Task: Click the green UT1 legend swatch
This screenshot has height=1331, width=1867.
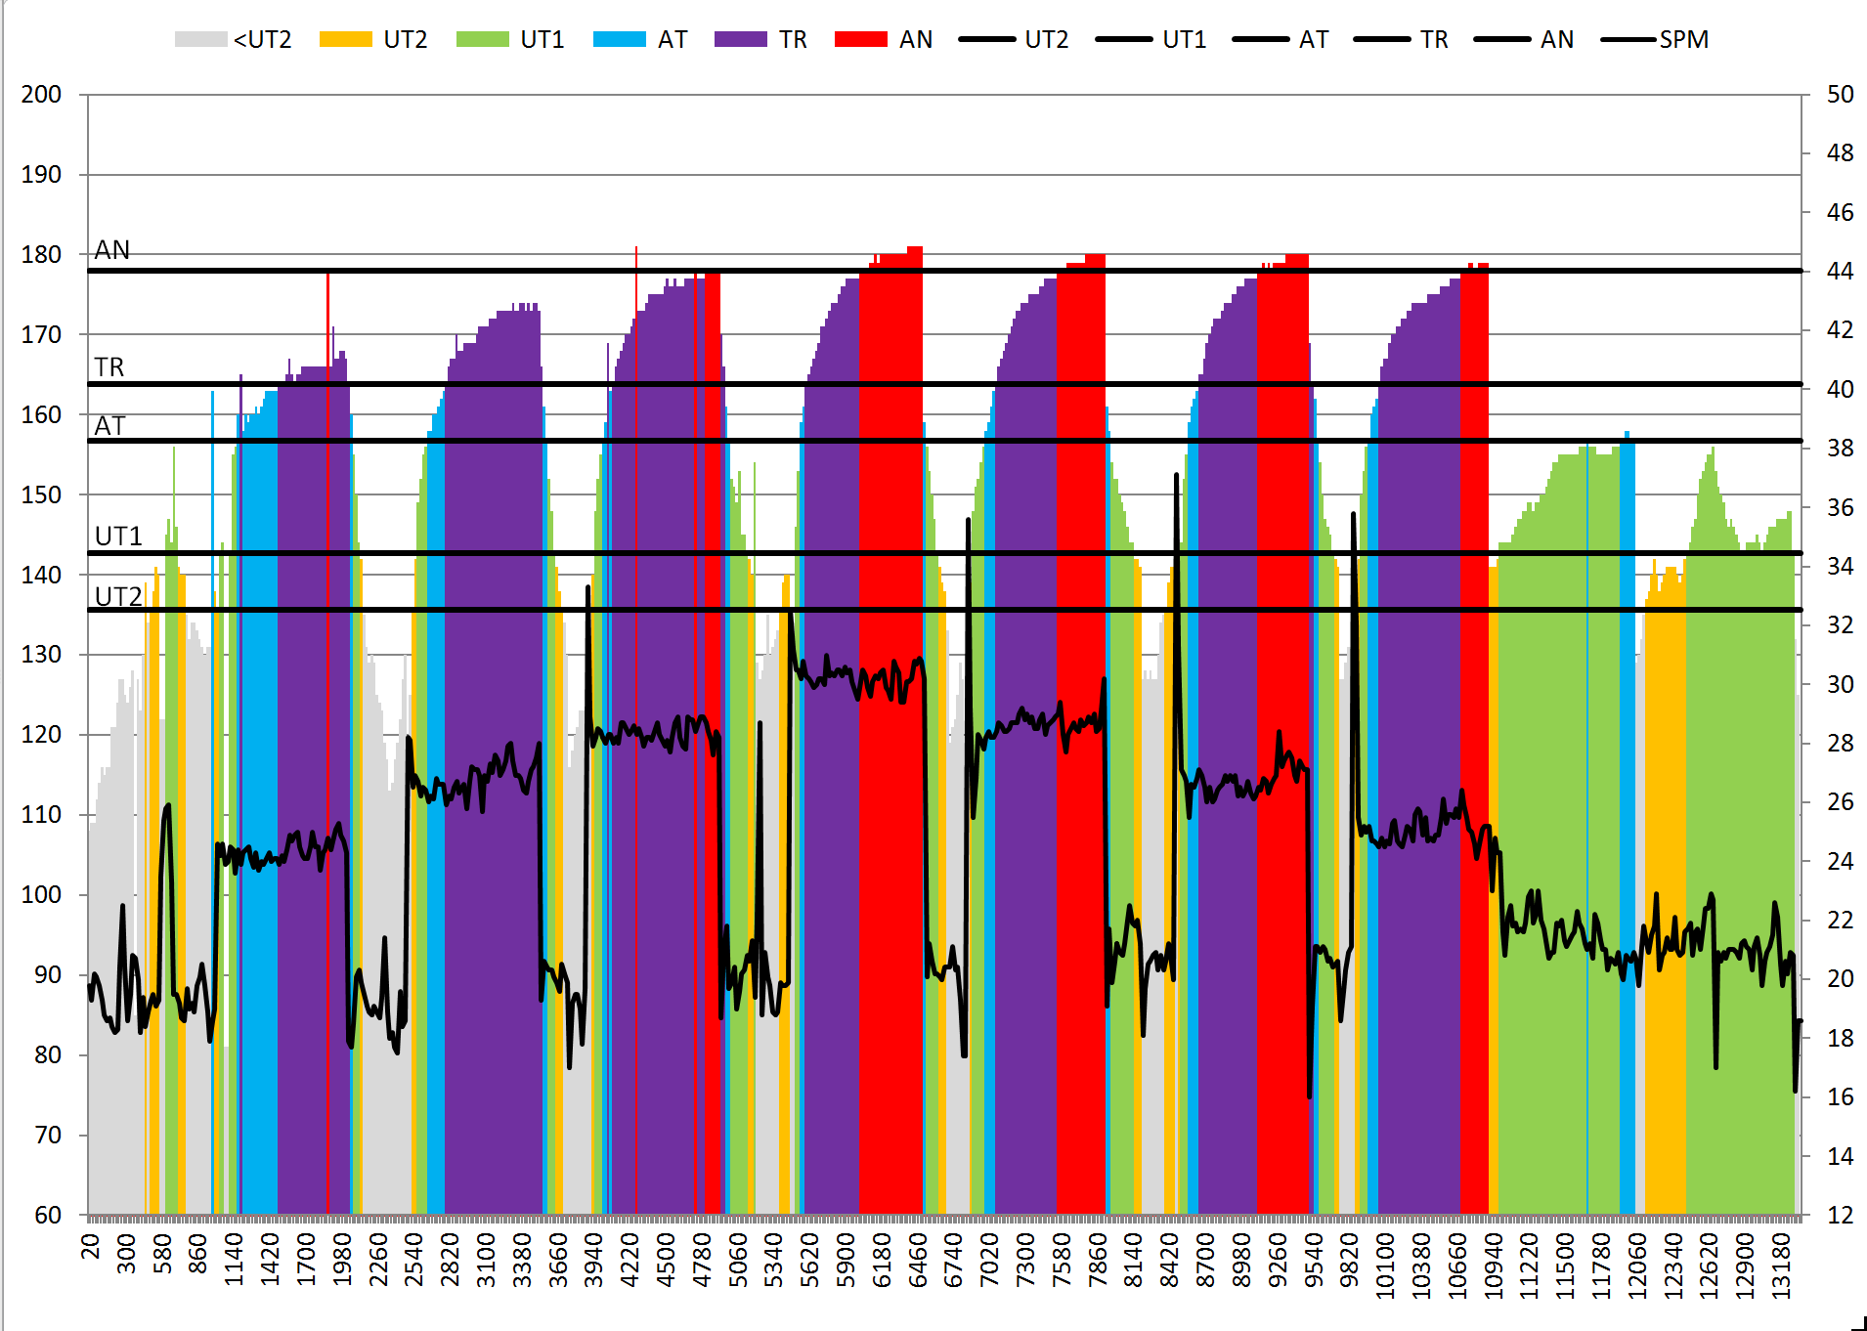Action: 482,40
